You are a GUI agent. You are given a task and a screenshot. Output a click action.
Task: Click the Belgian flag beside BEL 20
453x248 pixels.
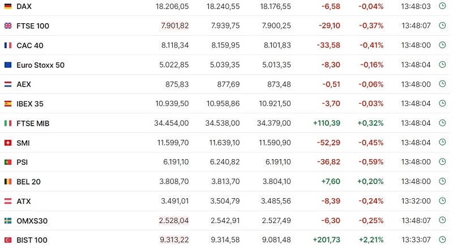pos(8,182)
